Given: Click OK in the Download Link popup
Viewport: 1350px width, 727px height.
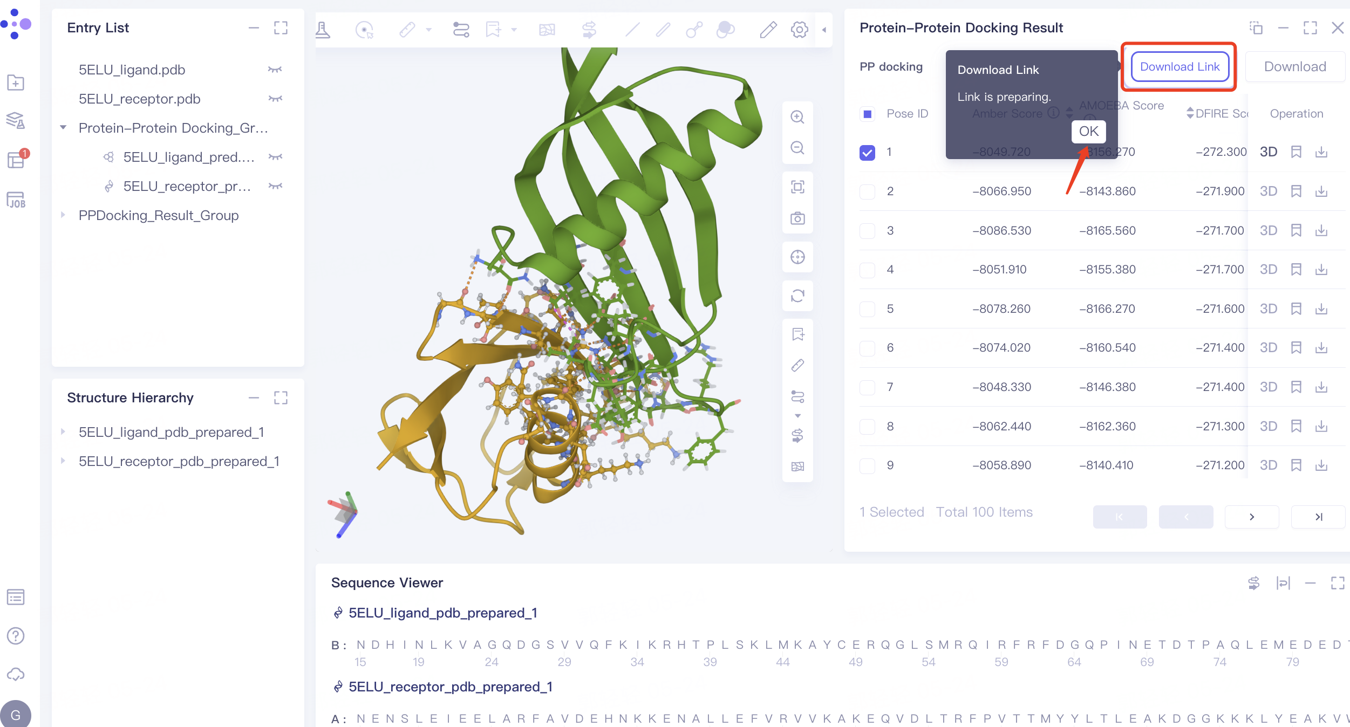Looking at the screenshot, I should (x=1088, y=131).
